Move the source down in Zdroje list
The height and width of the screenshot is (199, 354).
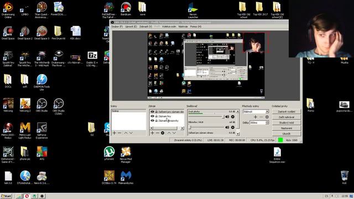click(174, 133)
